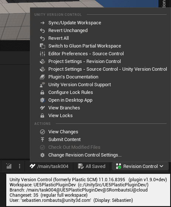Click the Revert Unchanged undo icon

point(42,31)
